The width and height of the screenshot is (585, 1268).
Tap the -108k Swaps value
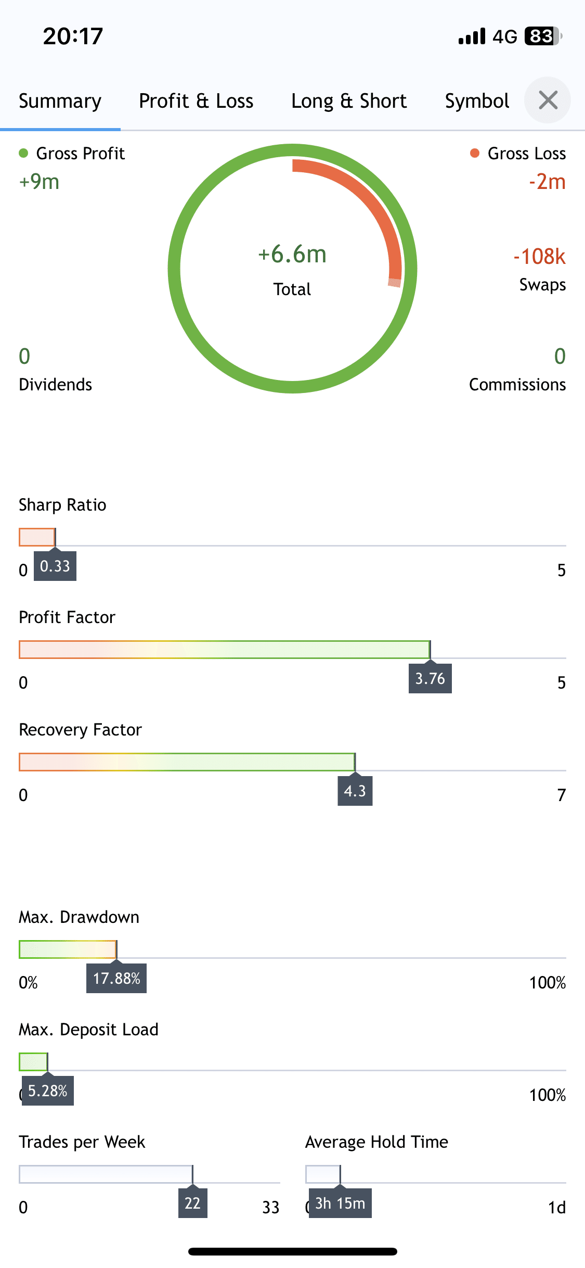(x=539, y=256)
